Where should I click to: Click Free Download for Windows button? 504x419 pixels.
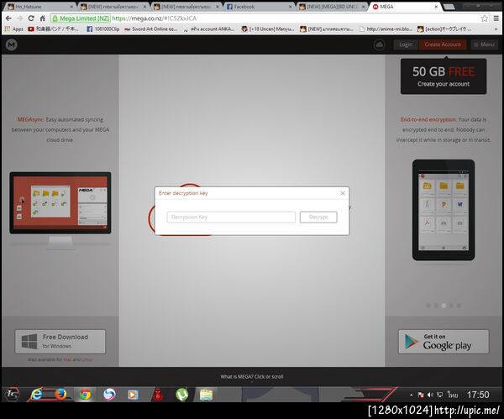[60, 341]
